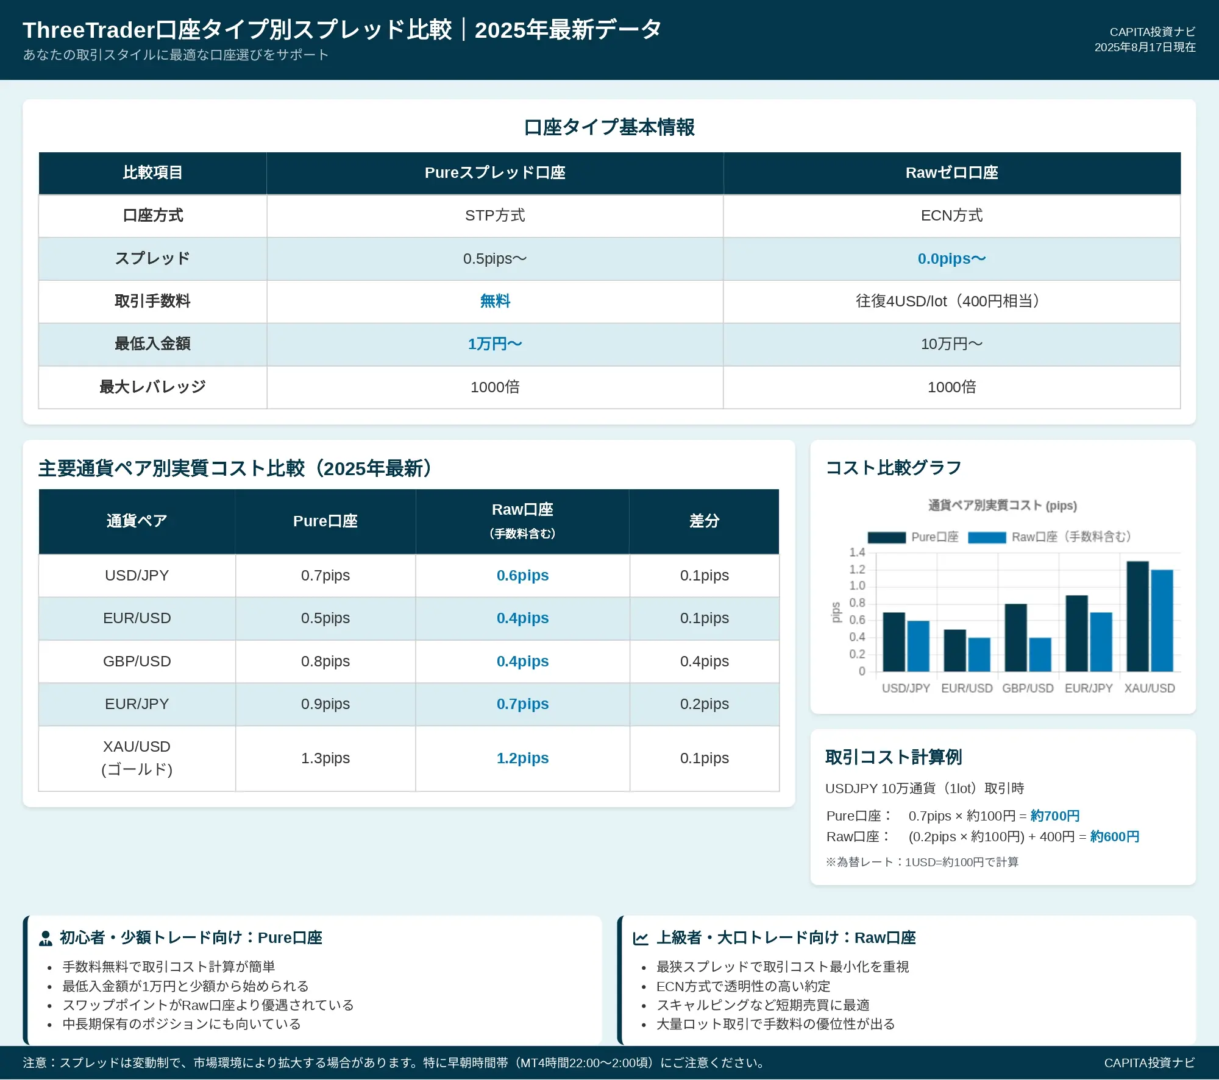This screenshot has height=1080, width=1219.
Task: Select the Pureスプレッド口座 column header
Action: pos(495,173)
